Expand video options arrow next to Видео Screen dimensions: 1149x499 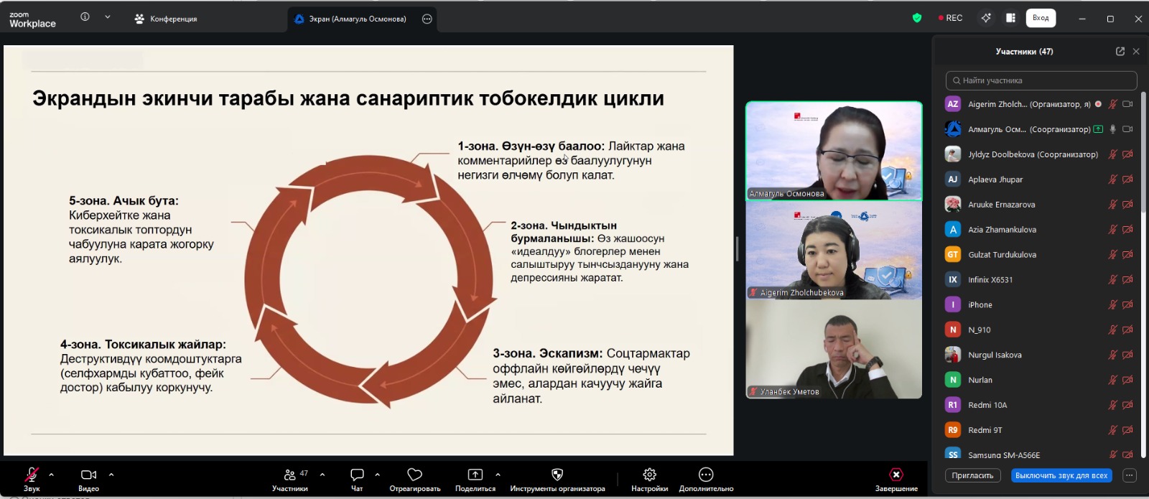pos(111,475)
